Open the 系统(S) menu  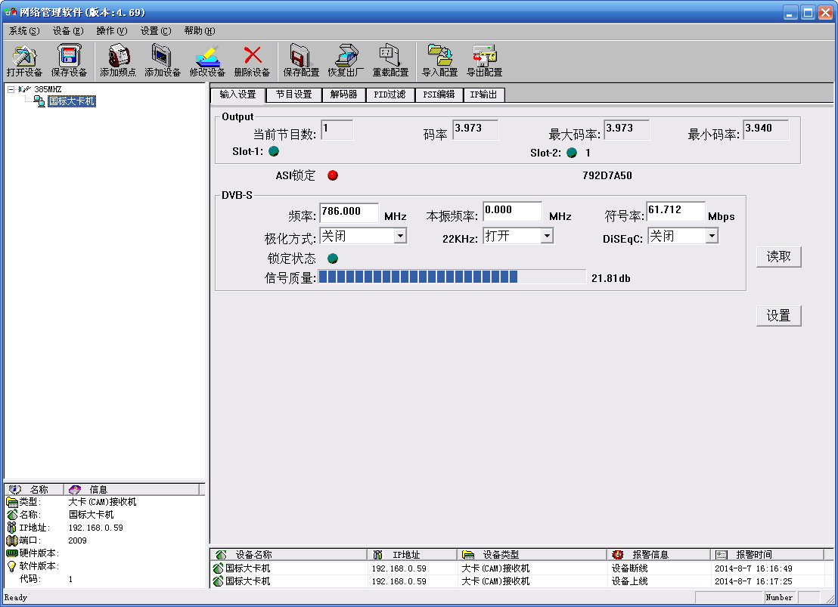click(x=24, y=31)
